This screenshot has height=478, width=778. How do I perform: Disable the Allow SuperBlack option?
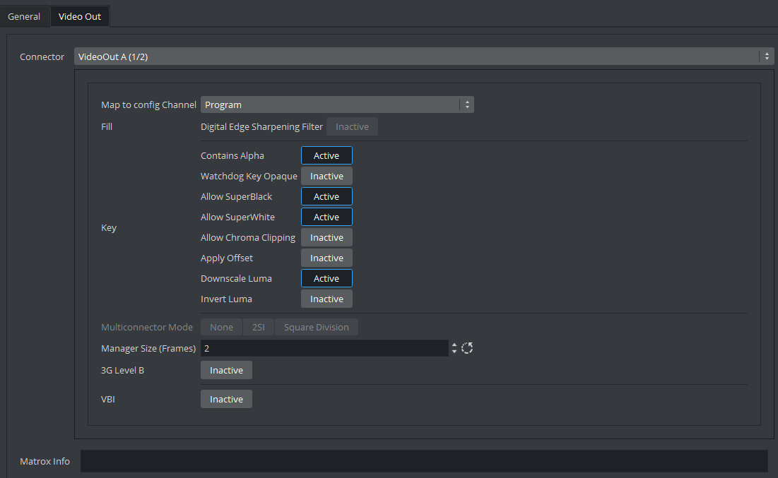coord(326,196)
